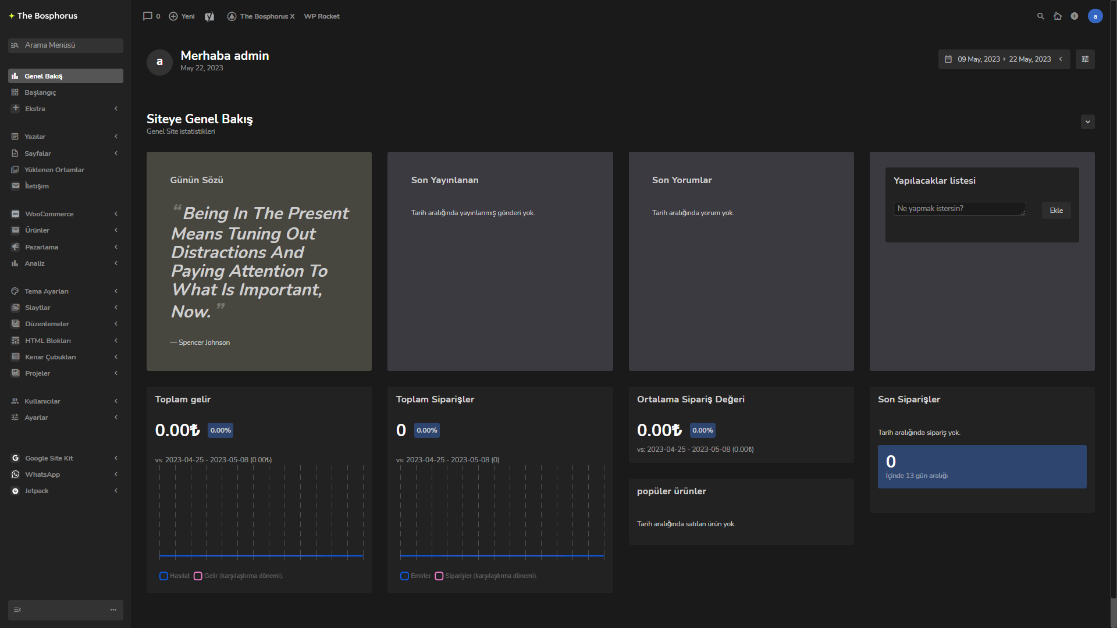Open the Yeni menu in top bar
Screen dimensions: 1117x628
pos(182,16)
